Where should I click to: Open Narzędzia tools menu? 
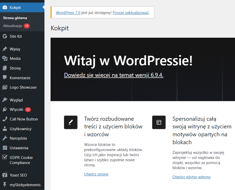[x=22, y=138]
